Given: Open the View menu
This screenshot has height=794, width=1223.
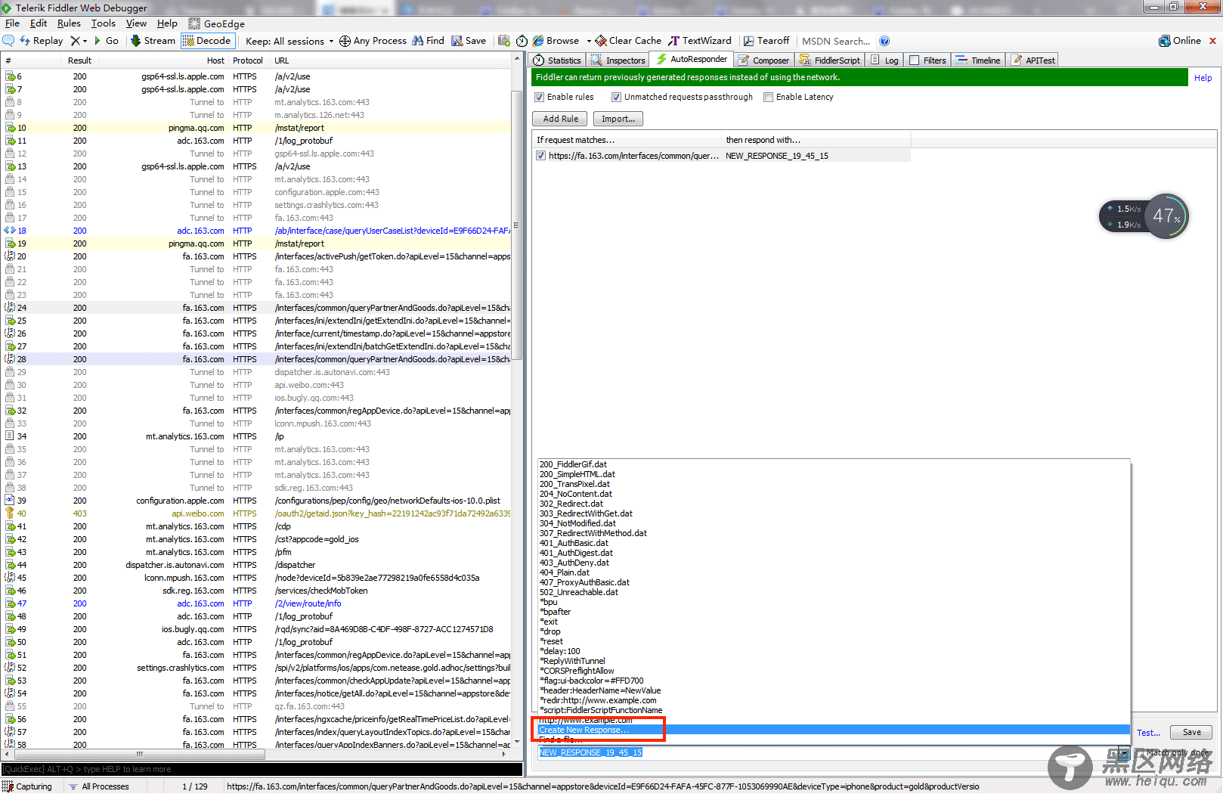Looking at the screenshot, I should (x=136, y=23).
